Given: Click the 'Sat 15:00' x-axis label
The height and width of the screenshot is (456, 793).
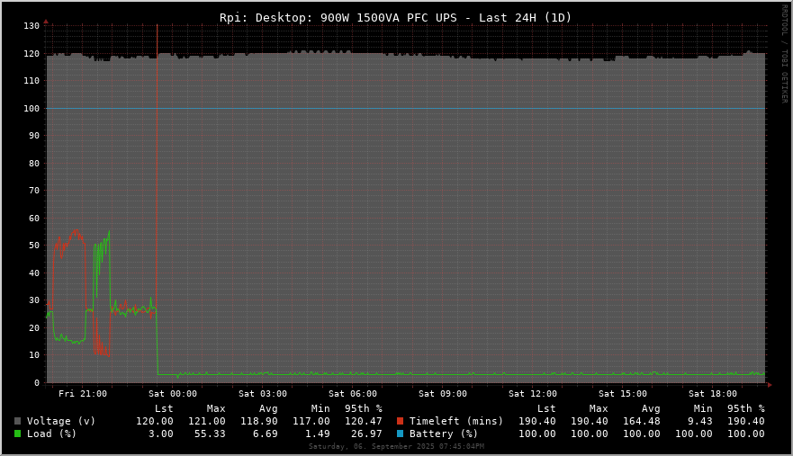Looking at the screenshot, I should pyautogui.click(x=623, y=394).
